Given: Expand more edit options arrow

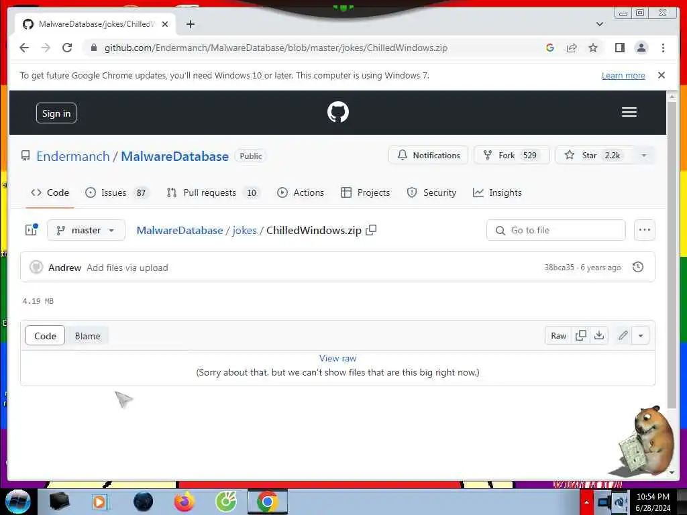Looking at the screenshot, I should pyautogui.click(x=641, y=335).
